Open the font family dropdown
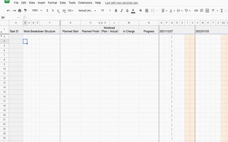The height and width of the screenshot is (142, 228). tap(87, 11)
